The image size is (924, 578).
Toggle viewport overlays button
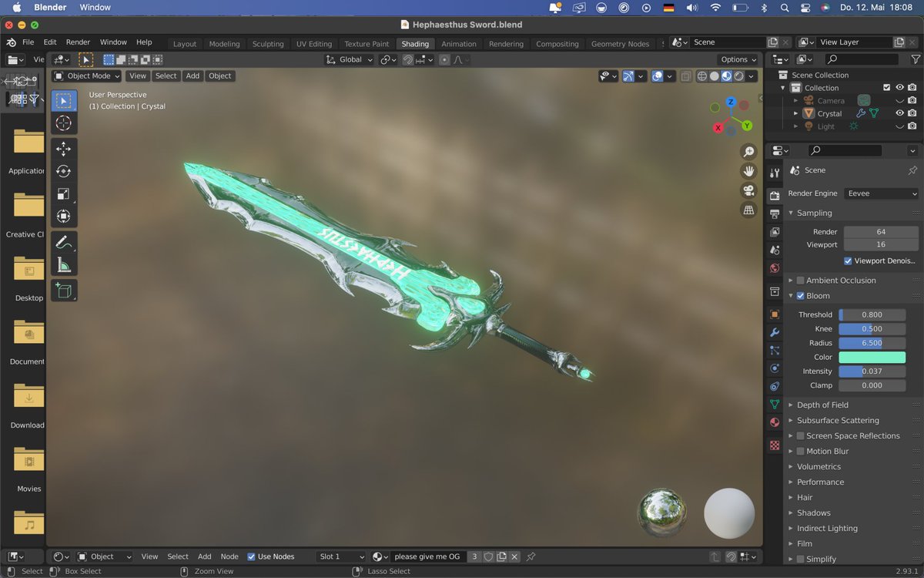[x=658, y=76]
